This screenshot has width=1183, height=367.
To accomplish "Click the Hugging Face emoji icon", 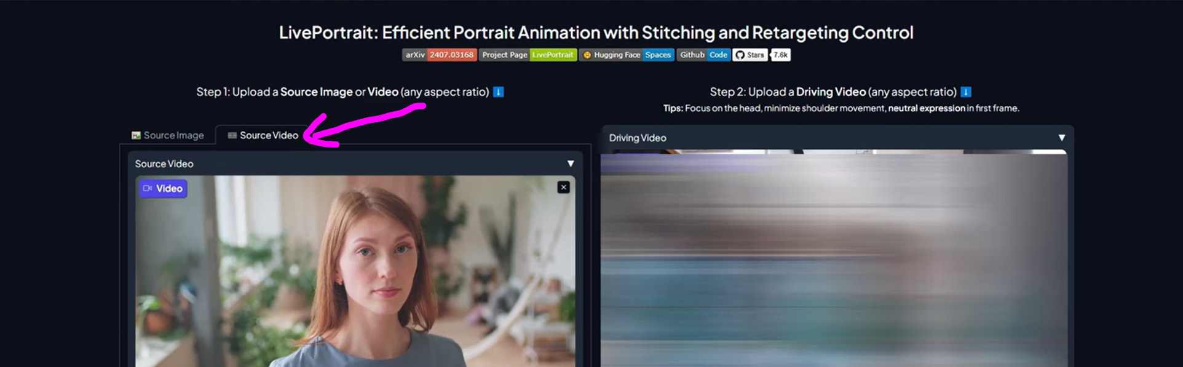I will click(587, 55).
